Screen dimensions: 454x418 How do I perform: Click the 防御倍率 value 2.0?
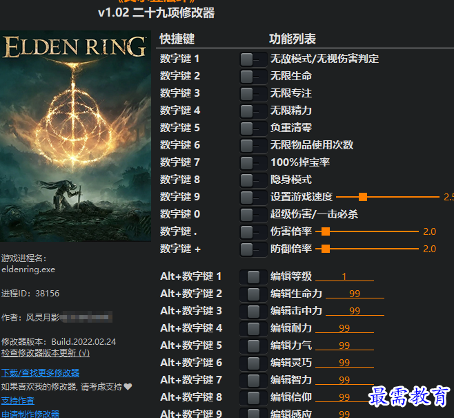pyautogui.click(x=429, y=249)
